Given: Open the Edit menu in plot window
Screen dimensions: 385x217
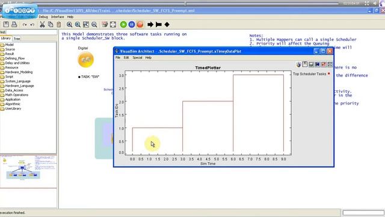Looking at the screenshot, I should coord(126,58).
